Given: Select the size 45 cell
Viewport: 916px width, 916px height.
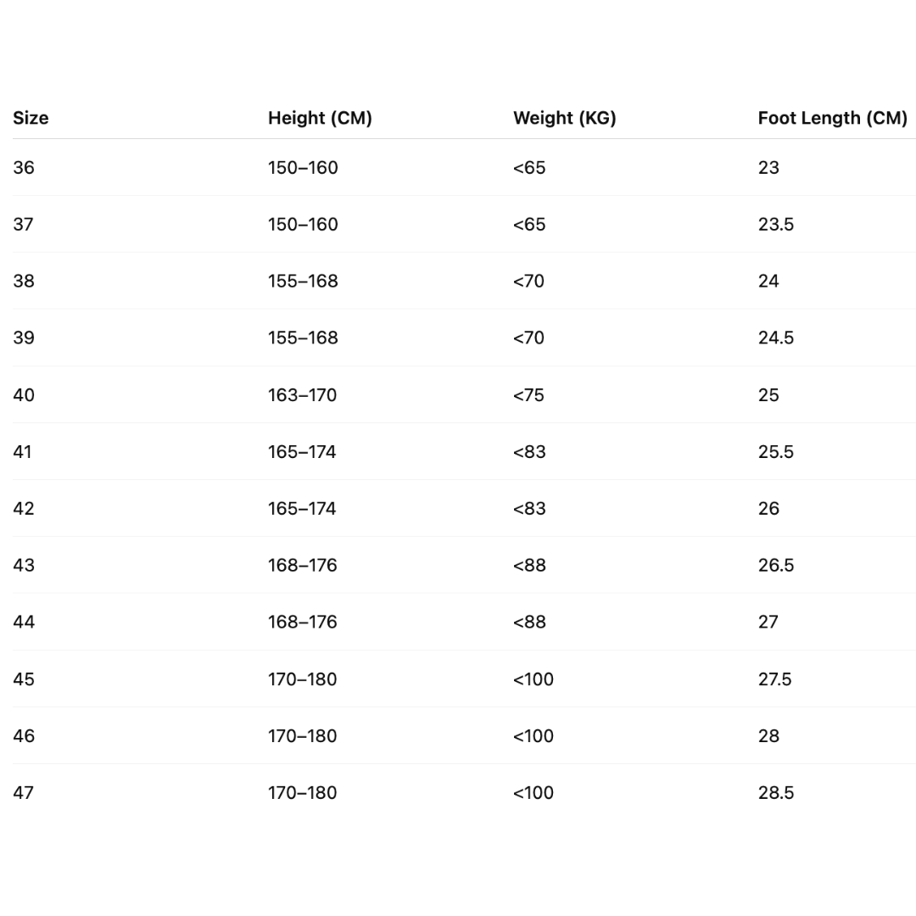Looking at the screenshot, I should (24, 679).
